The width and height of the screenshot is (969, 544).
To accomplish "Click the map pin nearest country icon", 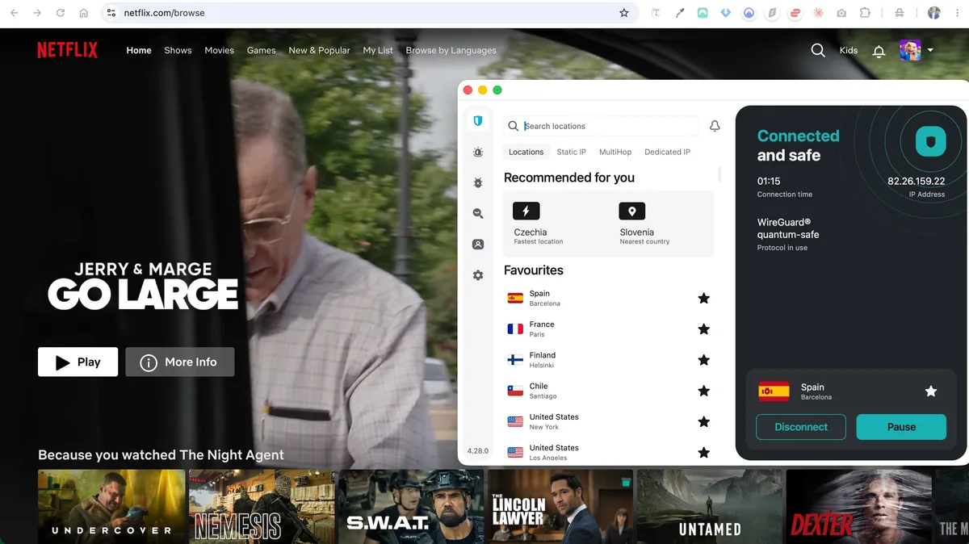I will coord(632,211).
